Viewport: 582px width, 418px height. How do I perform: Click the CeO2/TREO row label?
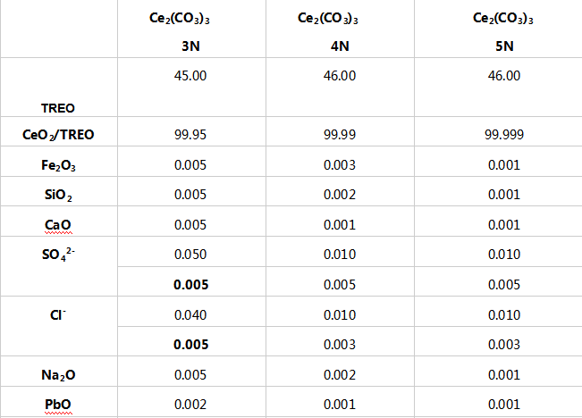click(58, 135)
